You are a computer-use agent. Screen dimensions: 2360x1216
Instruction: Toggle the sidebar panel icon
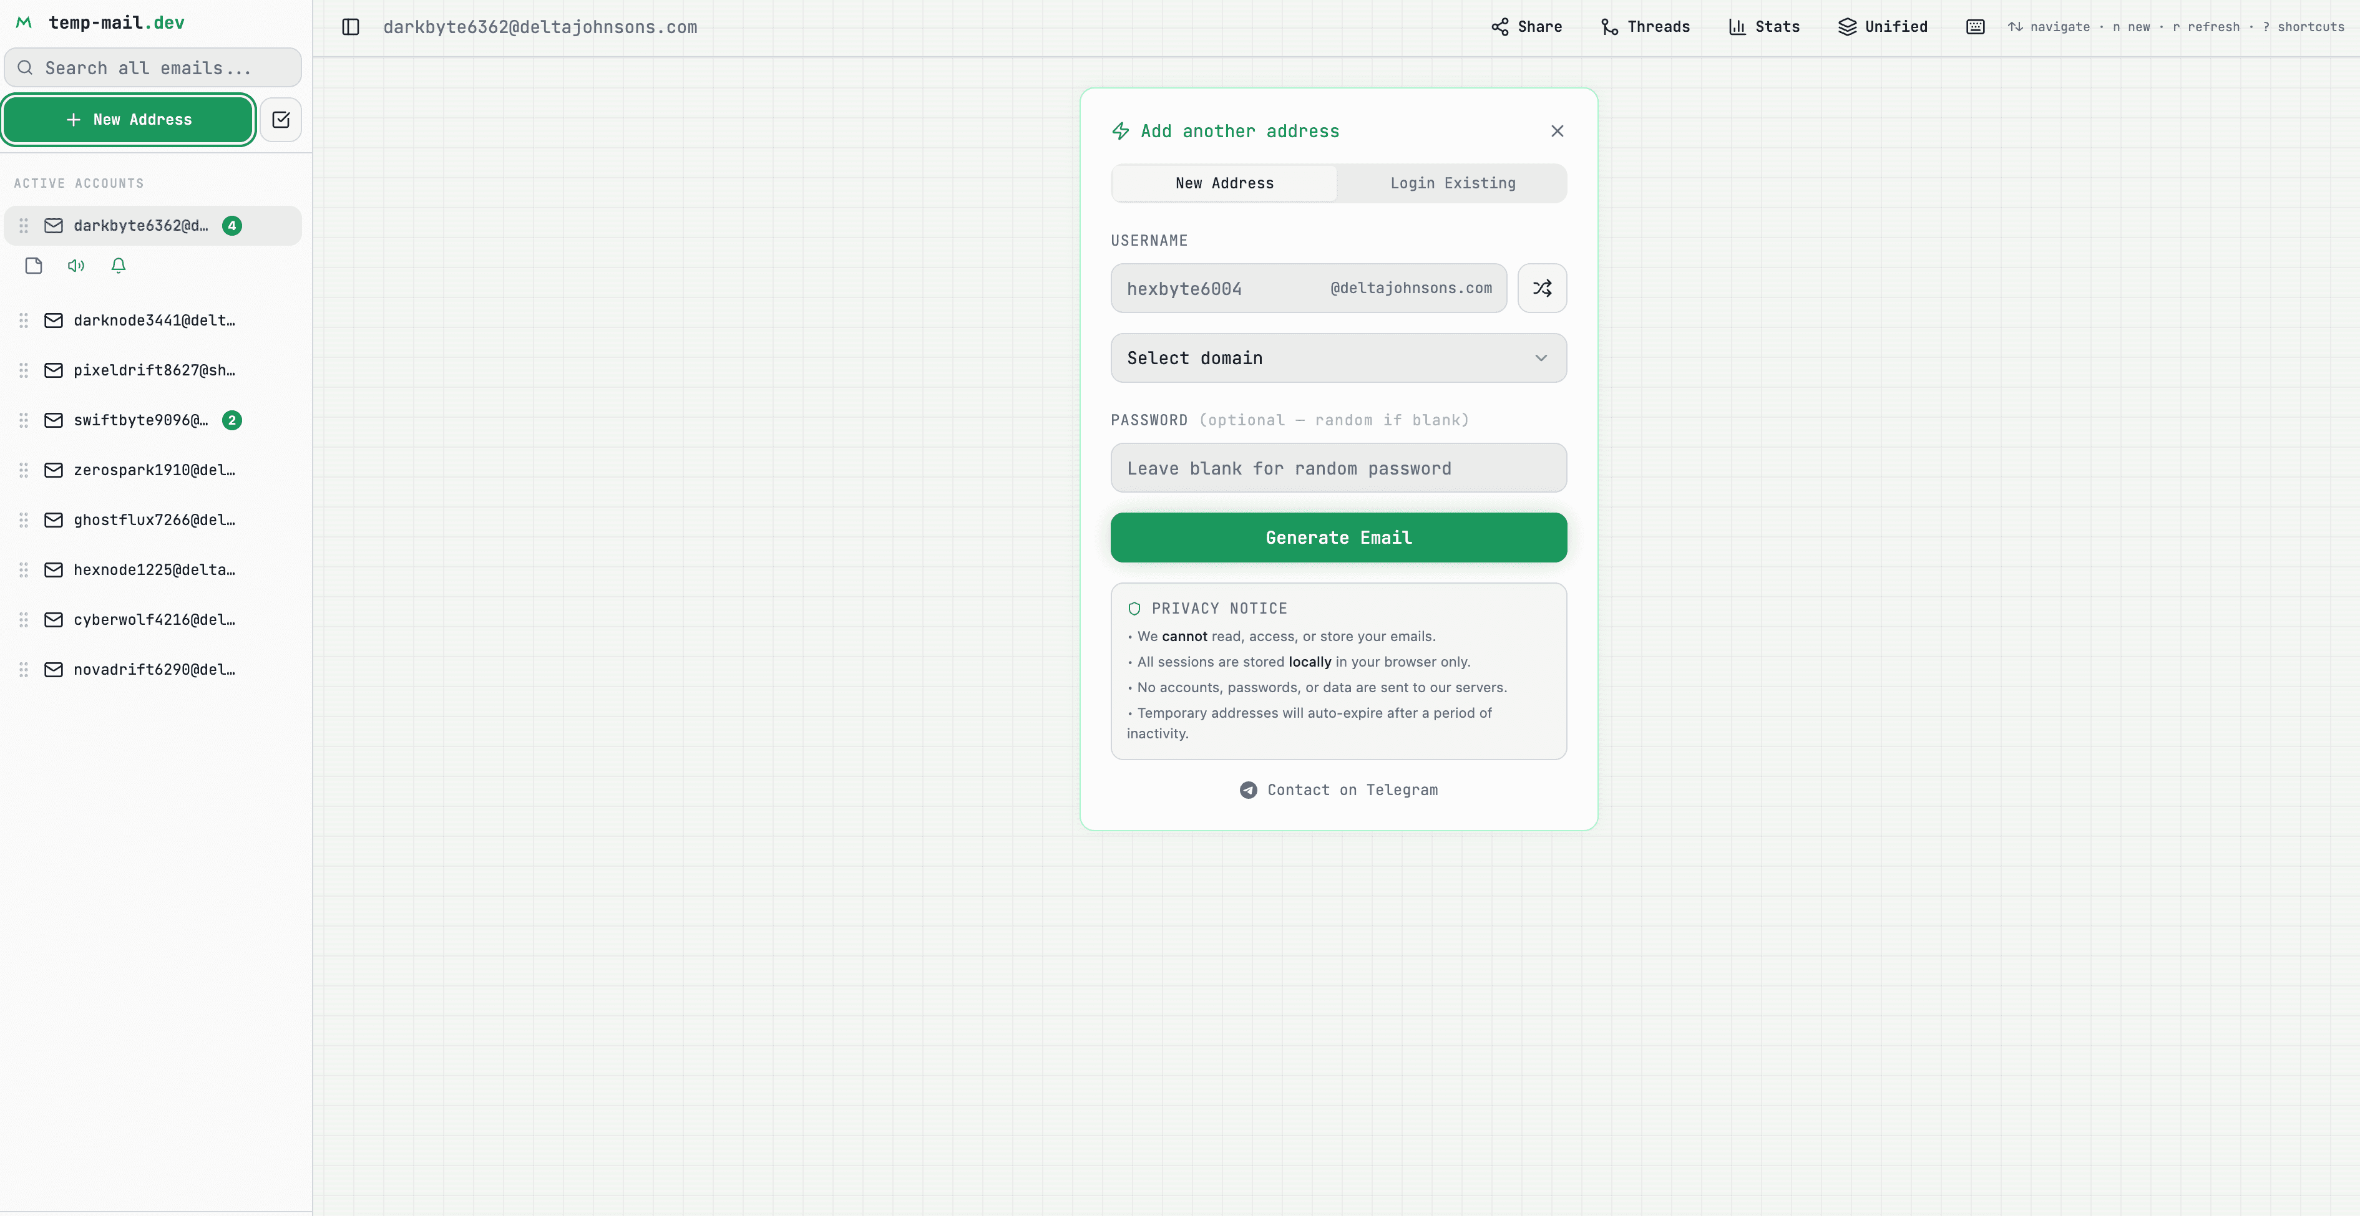click(350, 27)
